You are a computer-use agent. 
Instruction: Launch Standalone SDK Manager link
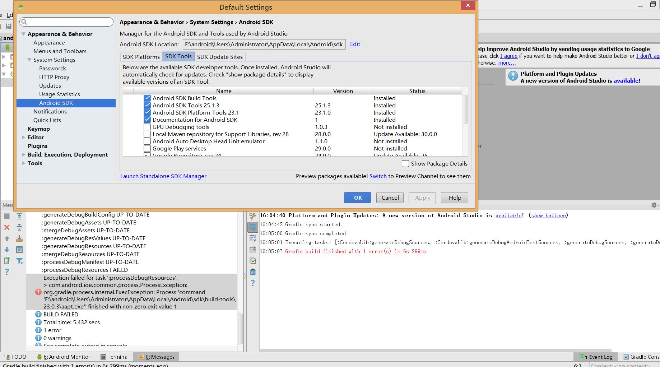coord(163,176)
